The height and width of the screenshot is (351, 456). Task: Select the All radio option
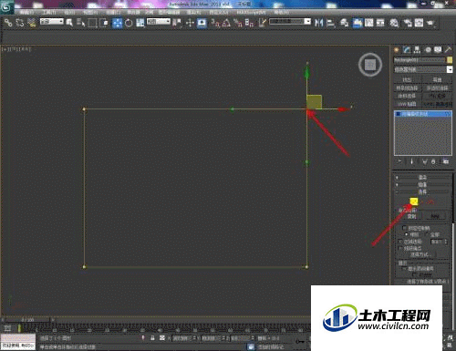click(427, 234)
